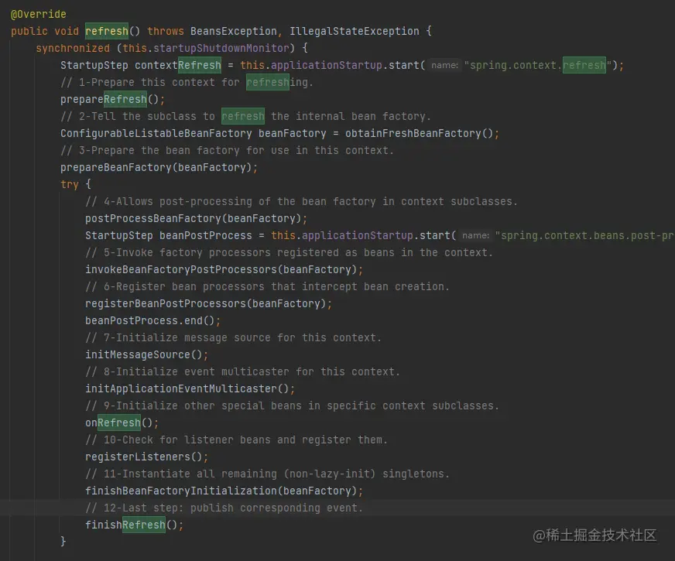Click the beanPostProcess variable declaration

(x=205, y=236)
